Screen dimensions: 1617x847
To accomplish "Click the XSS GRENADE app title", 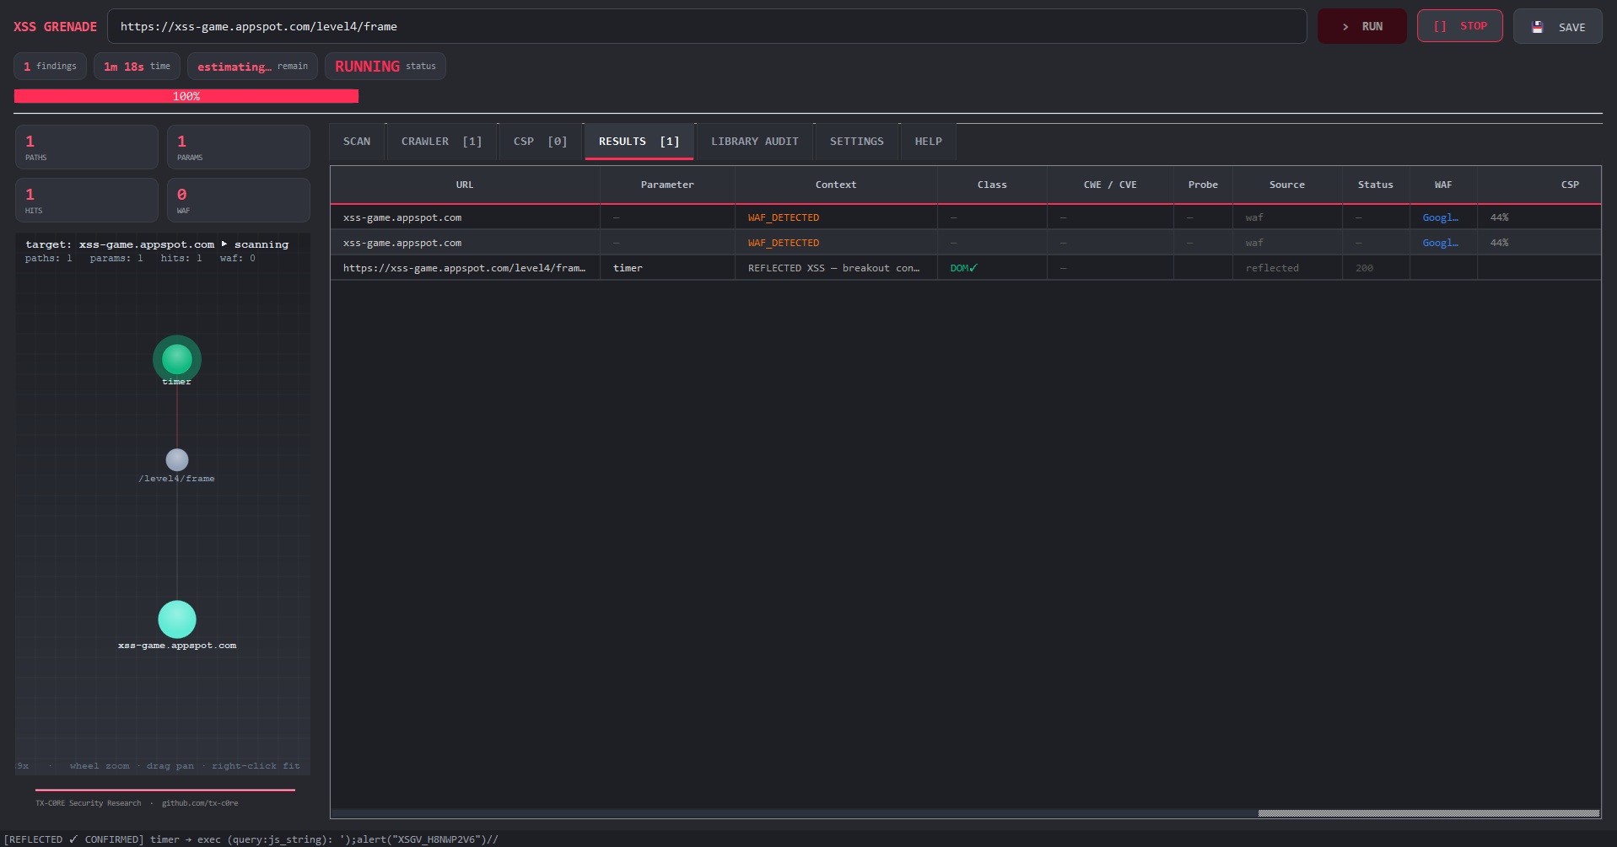I will [x=55, y=27].
